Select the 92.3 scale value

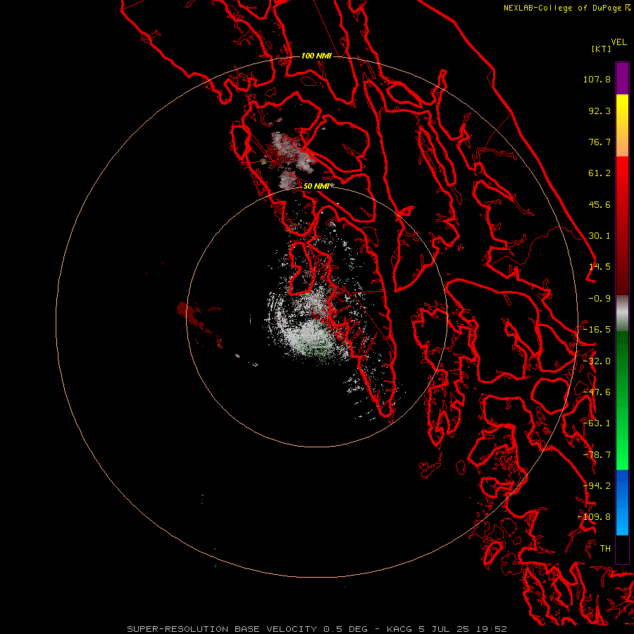coord(599,111)
